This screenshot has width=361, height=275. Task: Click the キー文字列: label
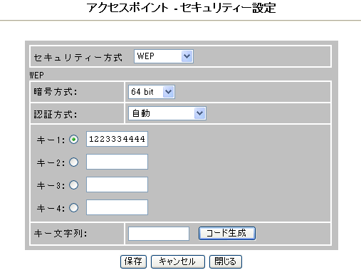click(x=61, y=234)
